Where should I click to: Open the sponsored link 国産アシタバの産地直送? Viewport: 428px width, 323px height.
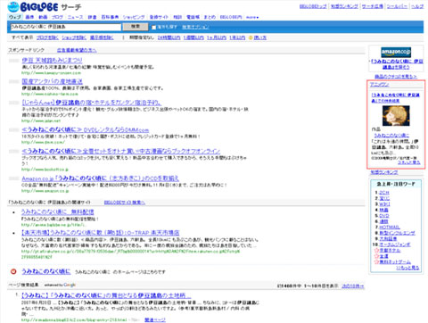[52, 81]
